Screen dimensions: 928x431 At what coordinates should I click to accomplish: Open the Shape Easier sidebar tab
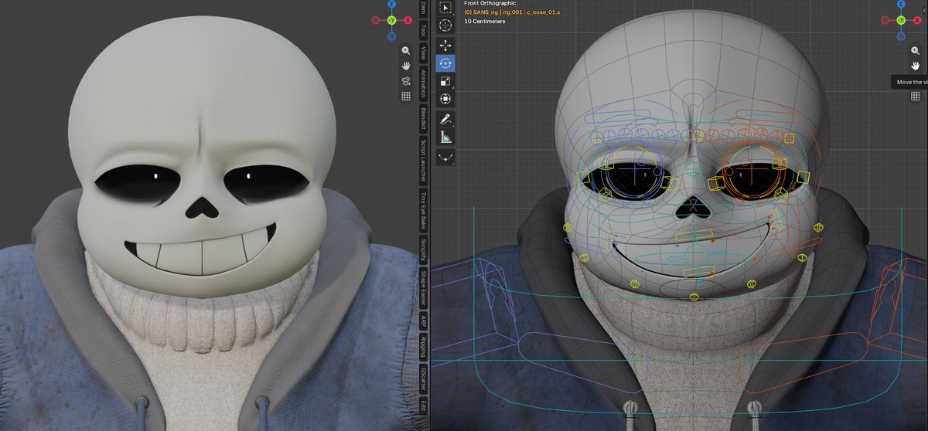(423, 289)
